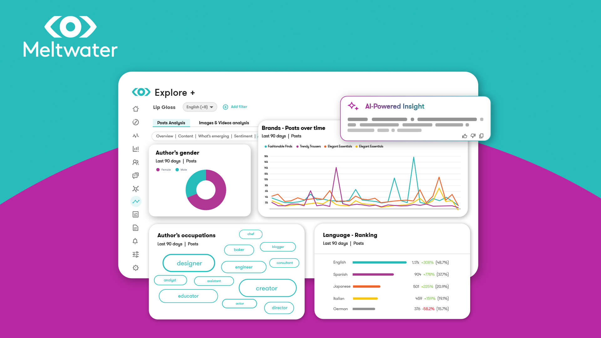Screen dimensions: 601x338
Task: Open the people Audience icon in sidebar
Action: (x=136, y=162)
